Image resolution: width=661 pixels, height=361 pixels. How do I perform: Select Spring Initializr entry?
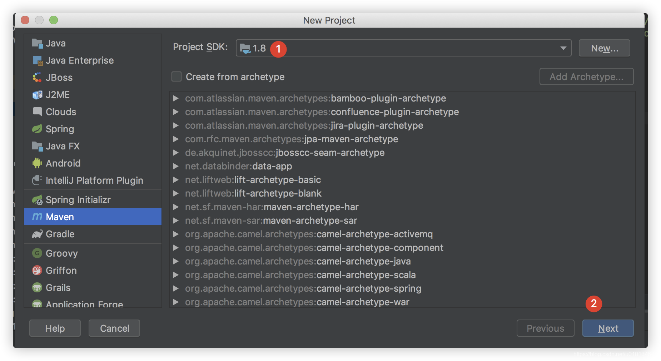[x=93, y=200]
